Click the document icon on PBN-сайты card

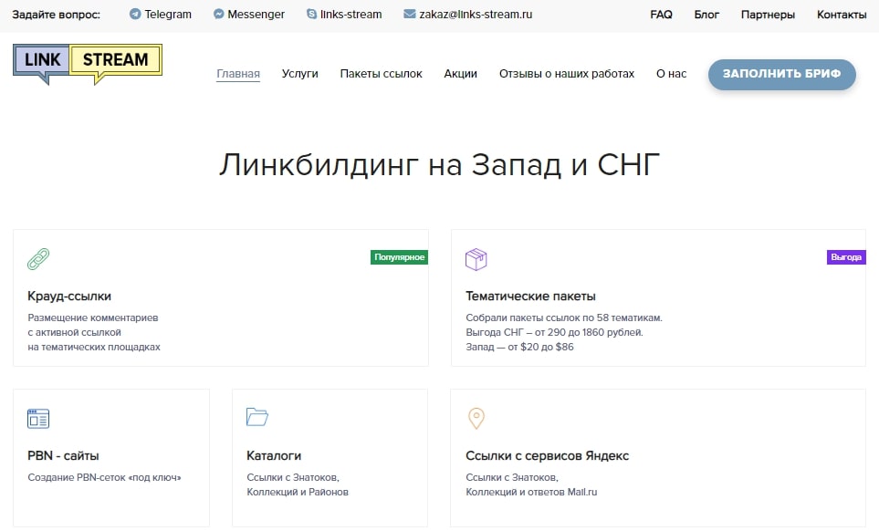[37, 418]
